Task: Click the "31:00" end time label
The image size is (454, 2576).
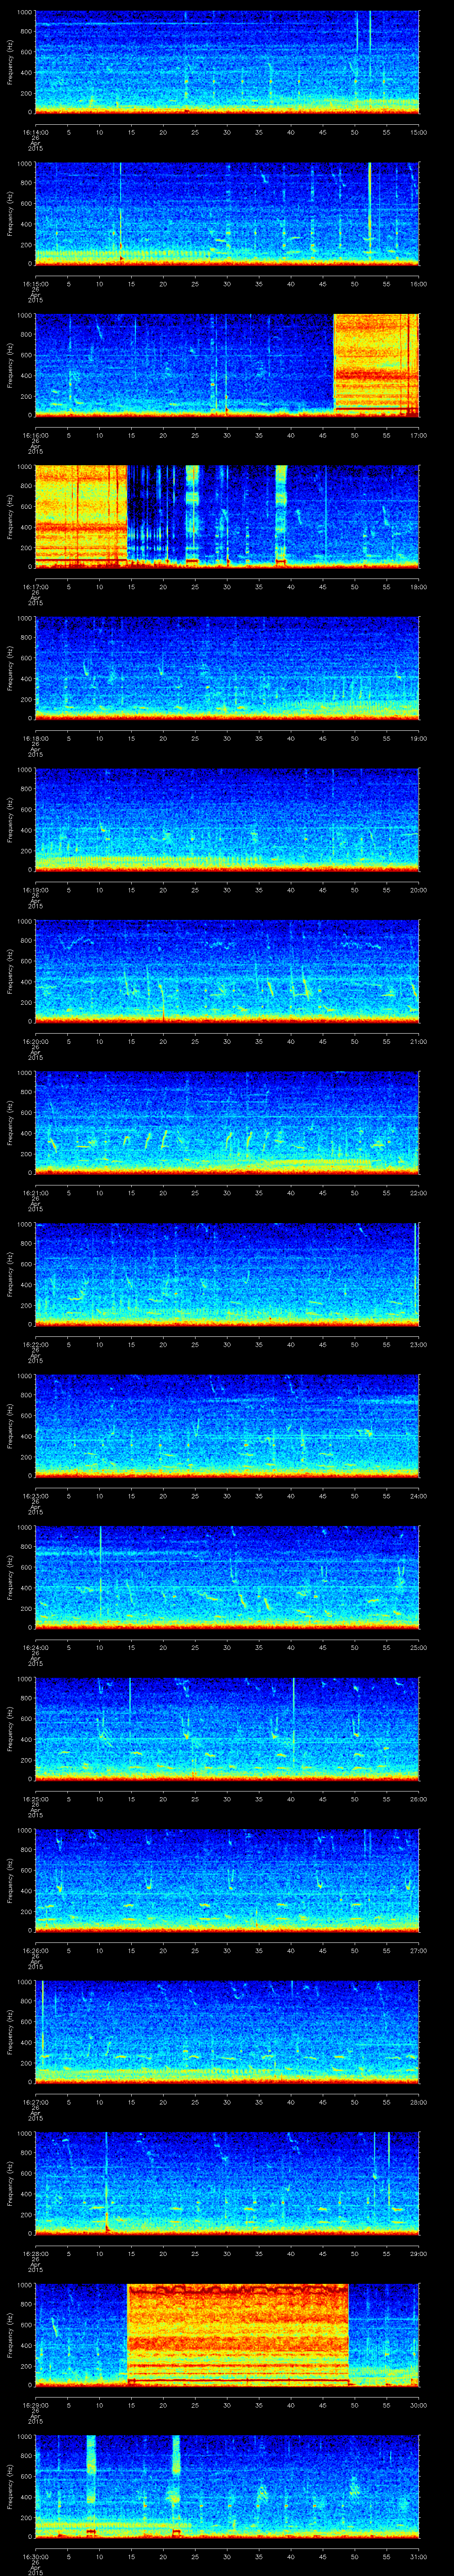Action: [419, 2557]
